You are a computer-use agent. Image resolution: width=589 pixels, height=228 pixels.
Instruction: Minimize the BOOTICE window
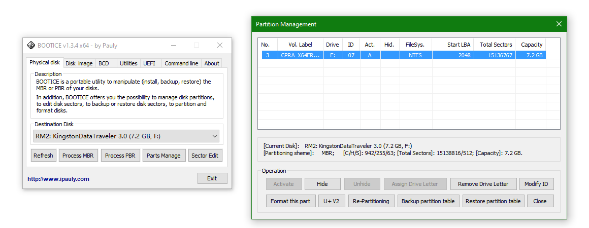173,46
